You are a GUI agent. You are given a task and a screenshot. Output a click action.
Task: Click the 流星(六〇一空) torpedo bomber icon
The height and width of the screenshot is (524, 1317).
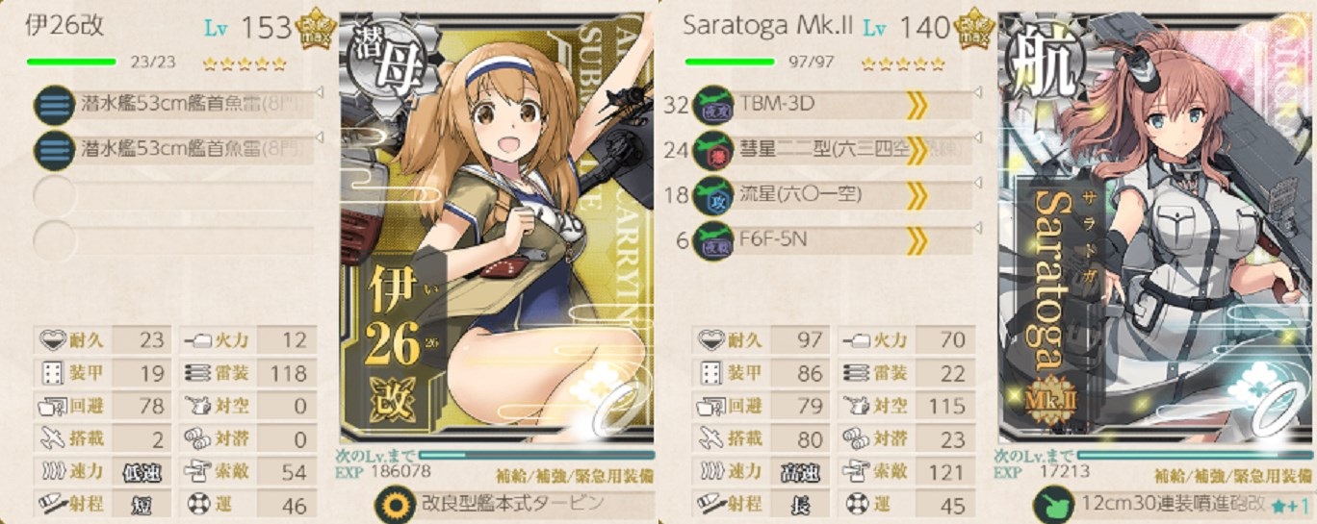(x=713, y=195)
